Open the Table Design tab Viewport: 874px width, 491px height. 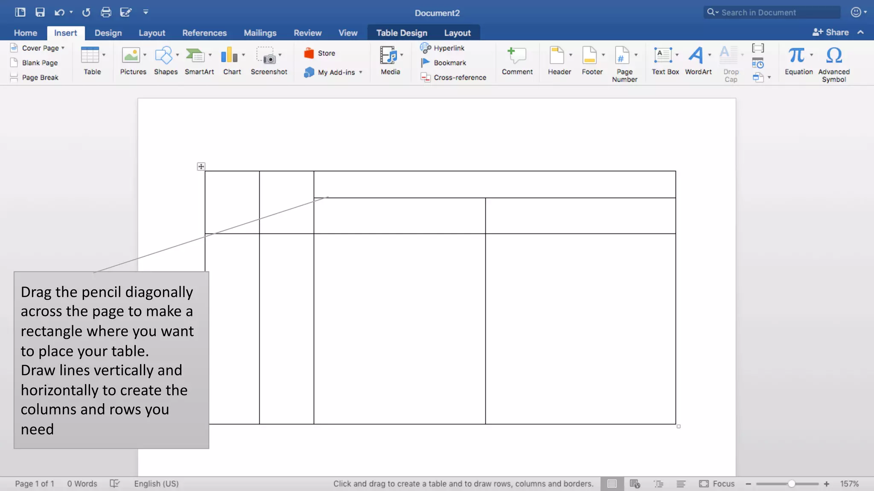(x=402, y=33)
